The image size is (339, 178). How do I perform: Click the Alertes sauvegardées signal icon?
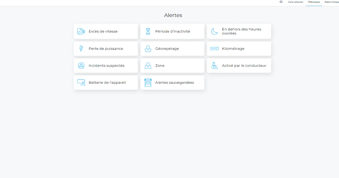pyautogui.click(x=148, y=82)
